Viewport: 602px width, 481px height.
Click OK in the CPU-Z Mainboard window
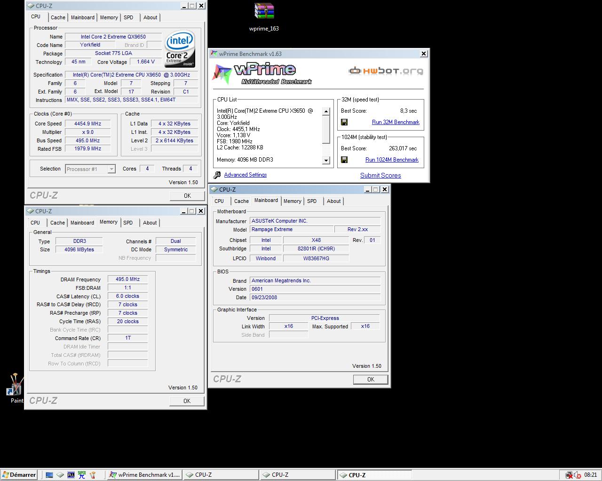pos(371,380)
